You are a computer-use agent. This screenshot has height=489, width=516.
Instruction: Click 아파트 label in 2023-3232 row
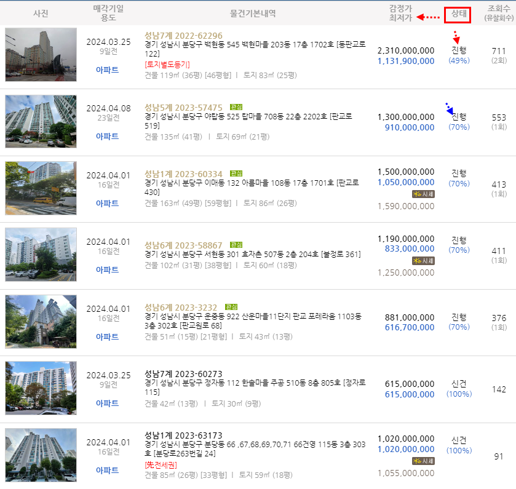[x=107, y=337]
